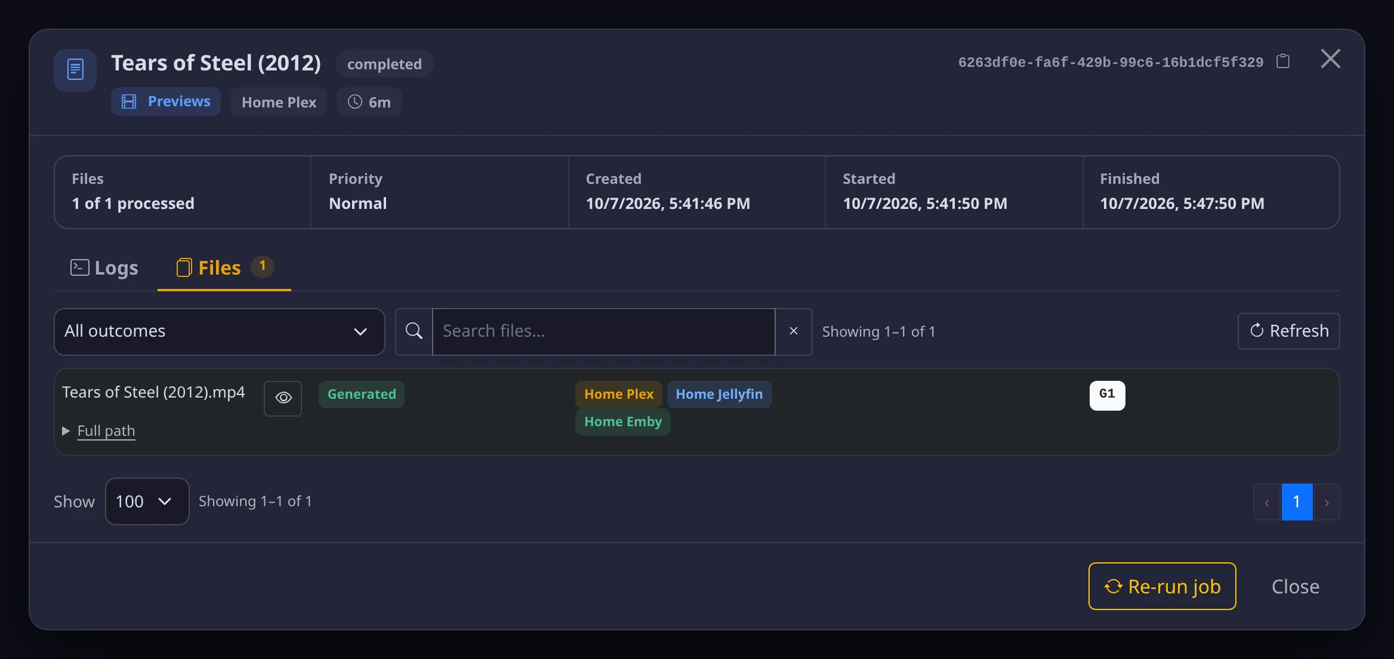Click the next page arrow
Image resolution: width=1394 pixels, height=659 pixels.
[x=1327, y=502]
